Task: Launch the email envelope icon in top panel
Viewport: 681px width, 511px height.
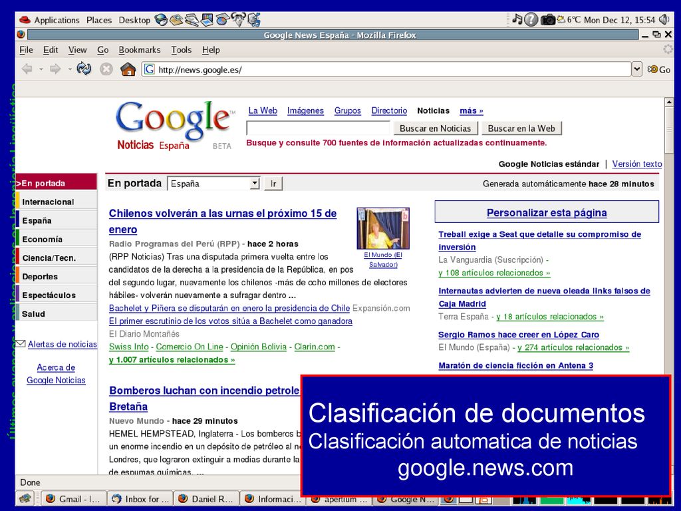Action: (x=176, y=20)
